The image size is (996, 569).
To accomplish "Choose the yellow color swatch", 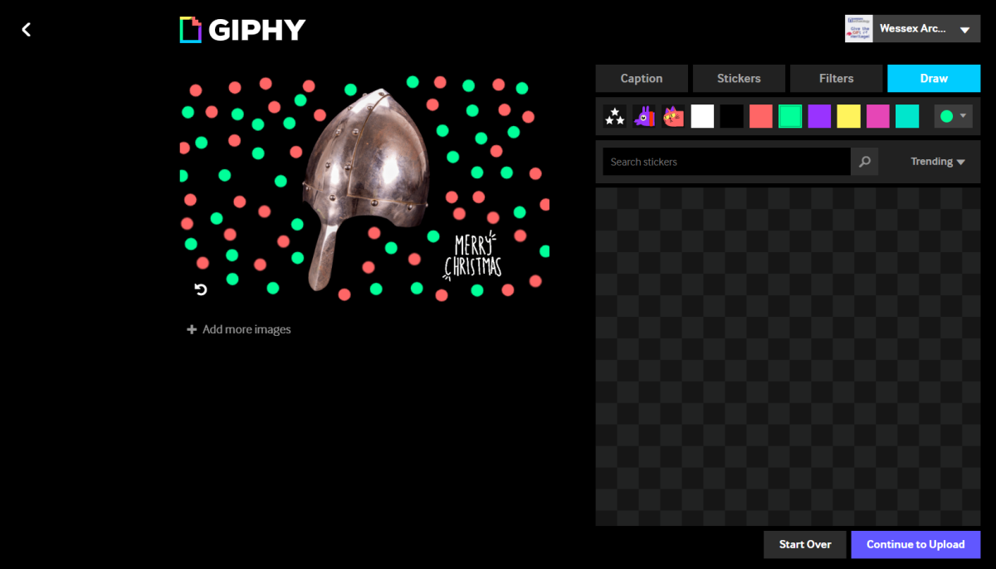I will coord(848,116).
